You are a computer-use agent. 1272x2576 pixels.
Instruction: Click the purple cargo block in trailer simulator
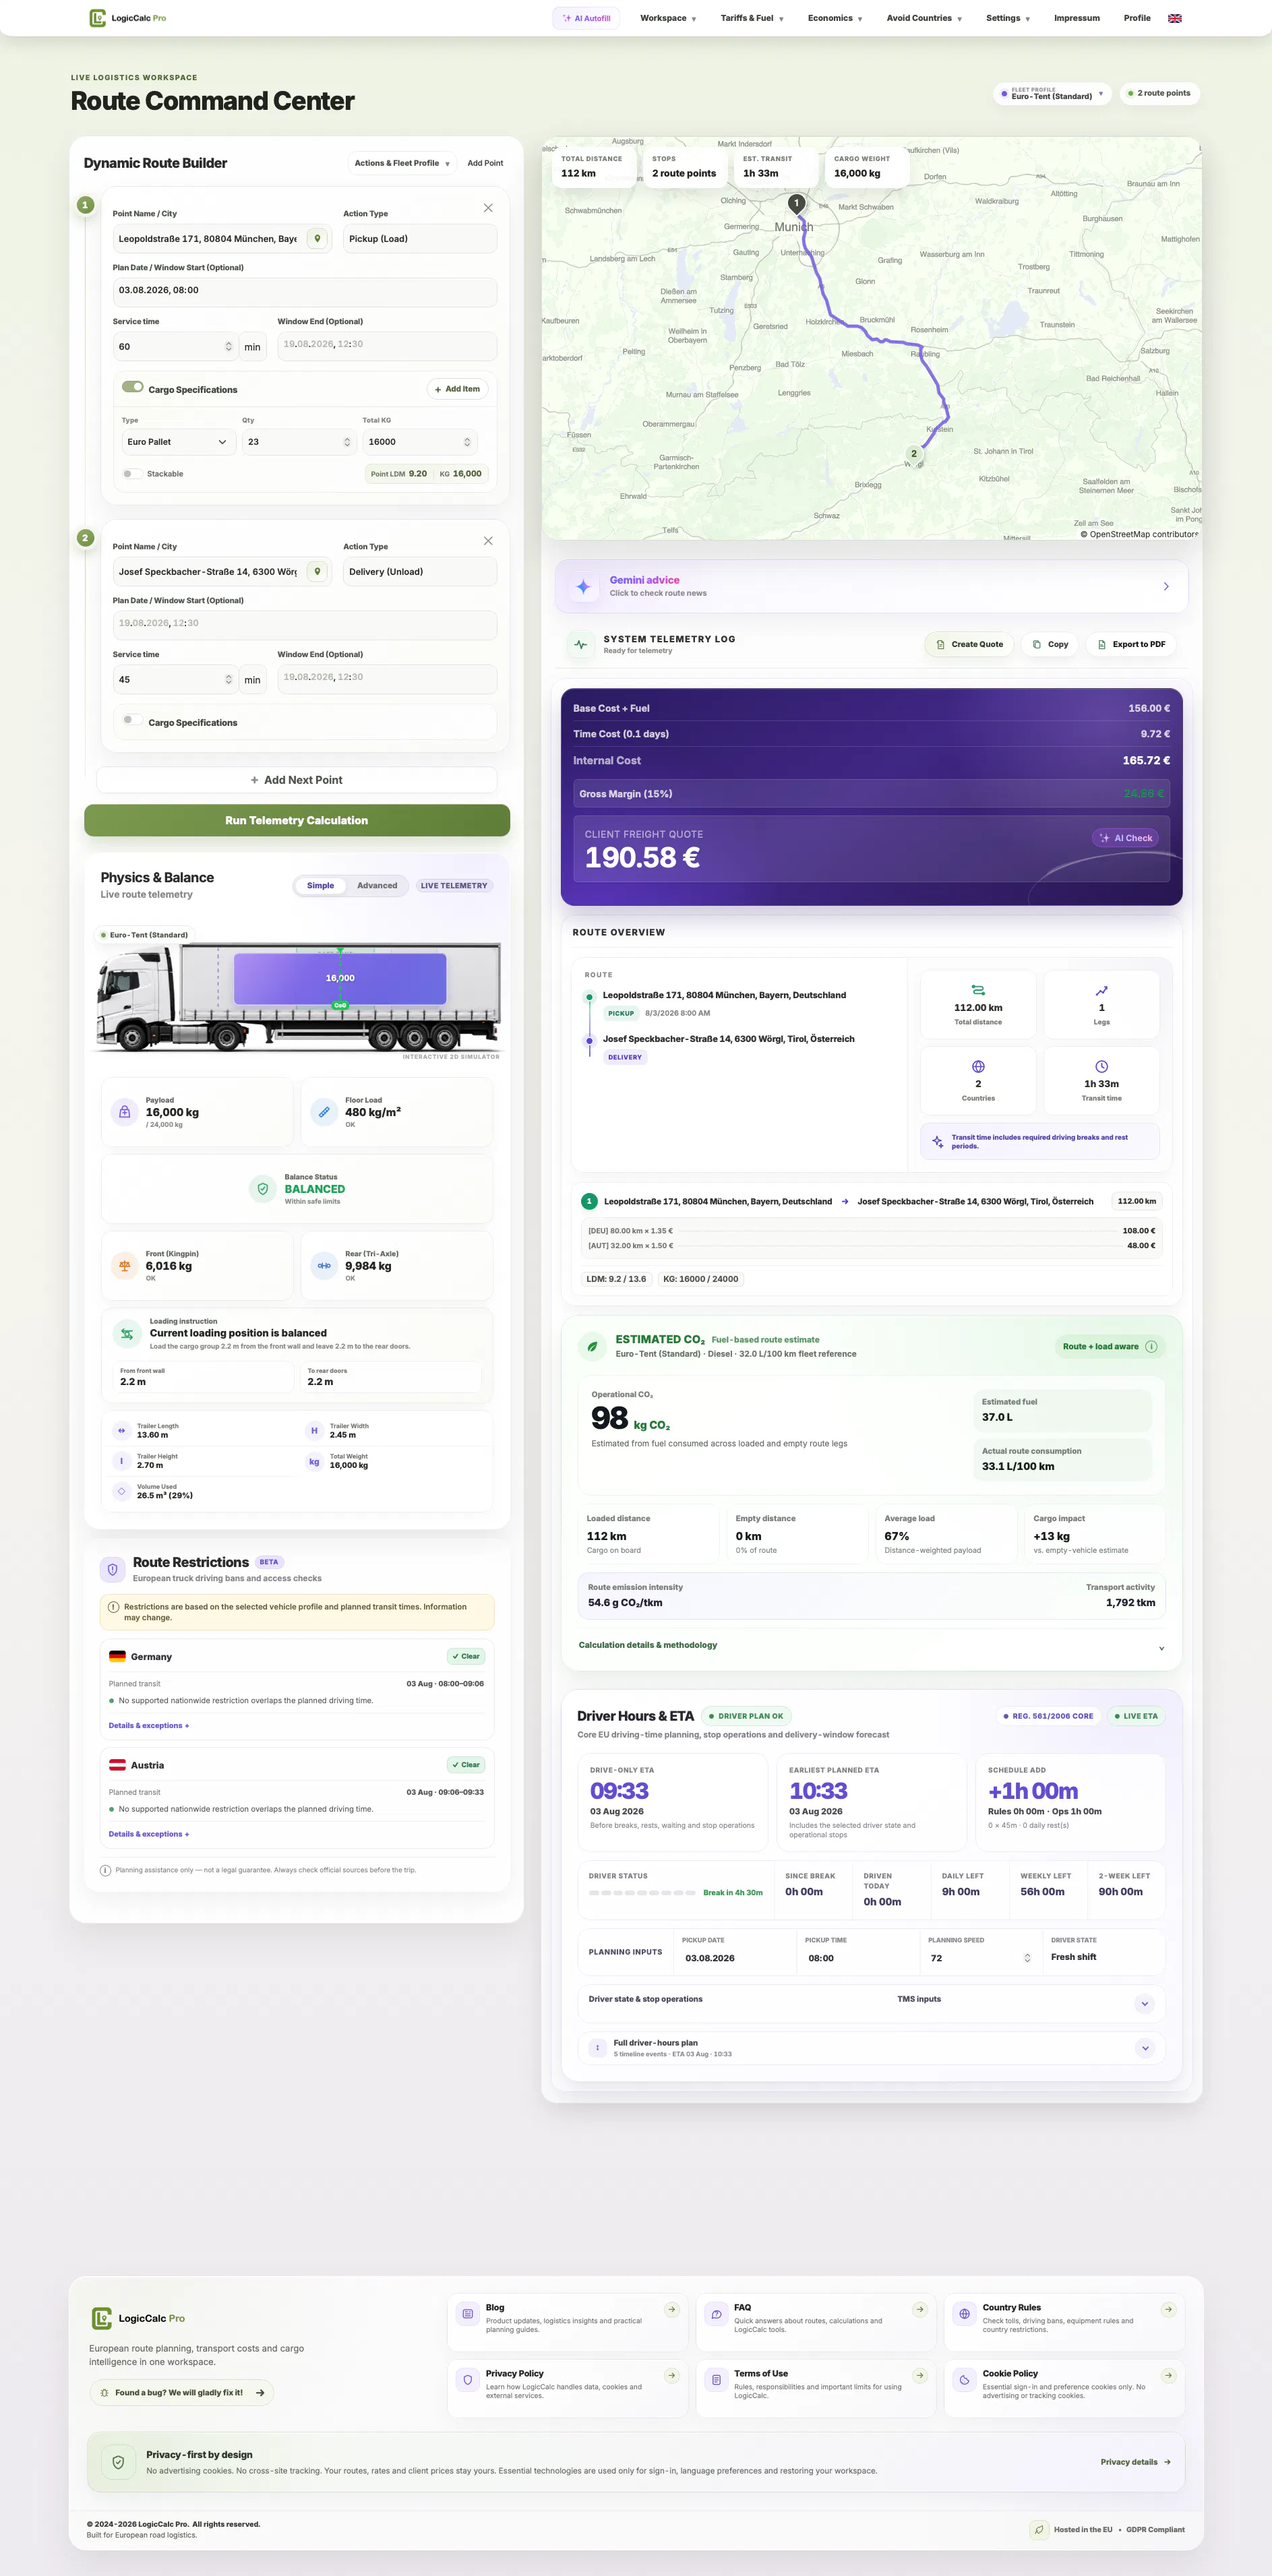pos(340,978)
